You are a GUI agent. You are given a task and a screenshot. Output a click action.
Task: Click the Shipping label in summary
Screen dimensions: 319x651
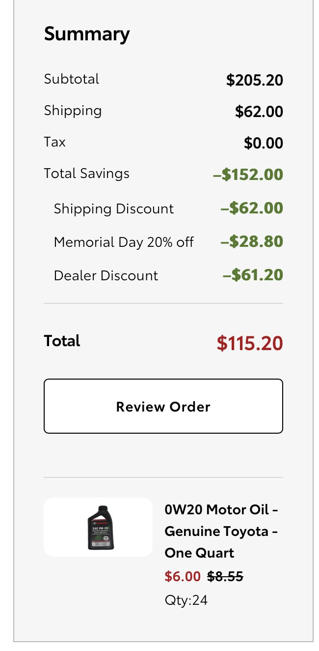pos(73,111)
